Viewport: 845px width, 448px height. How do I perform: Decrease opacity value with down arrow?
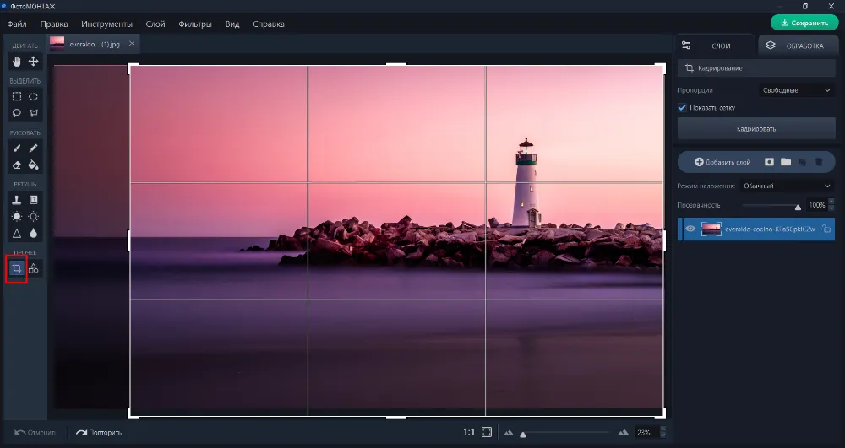pyautogui.click(x=831, y=208)
